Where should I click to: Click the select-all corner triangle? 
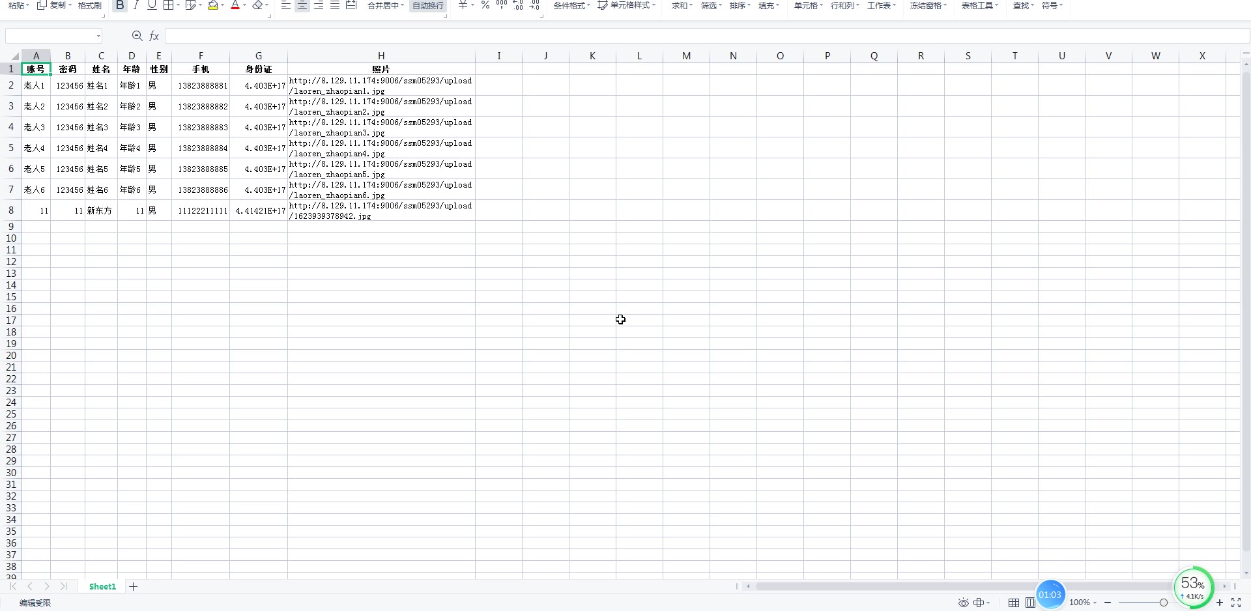14,56
